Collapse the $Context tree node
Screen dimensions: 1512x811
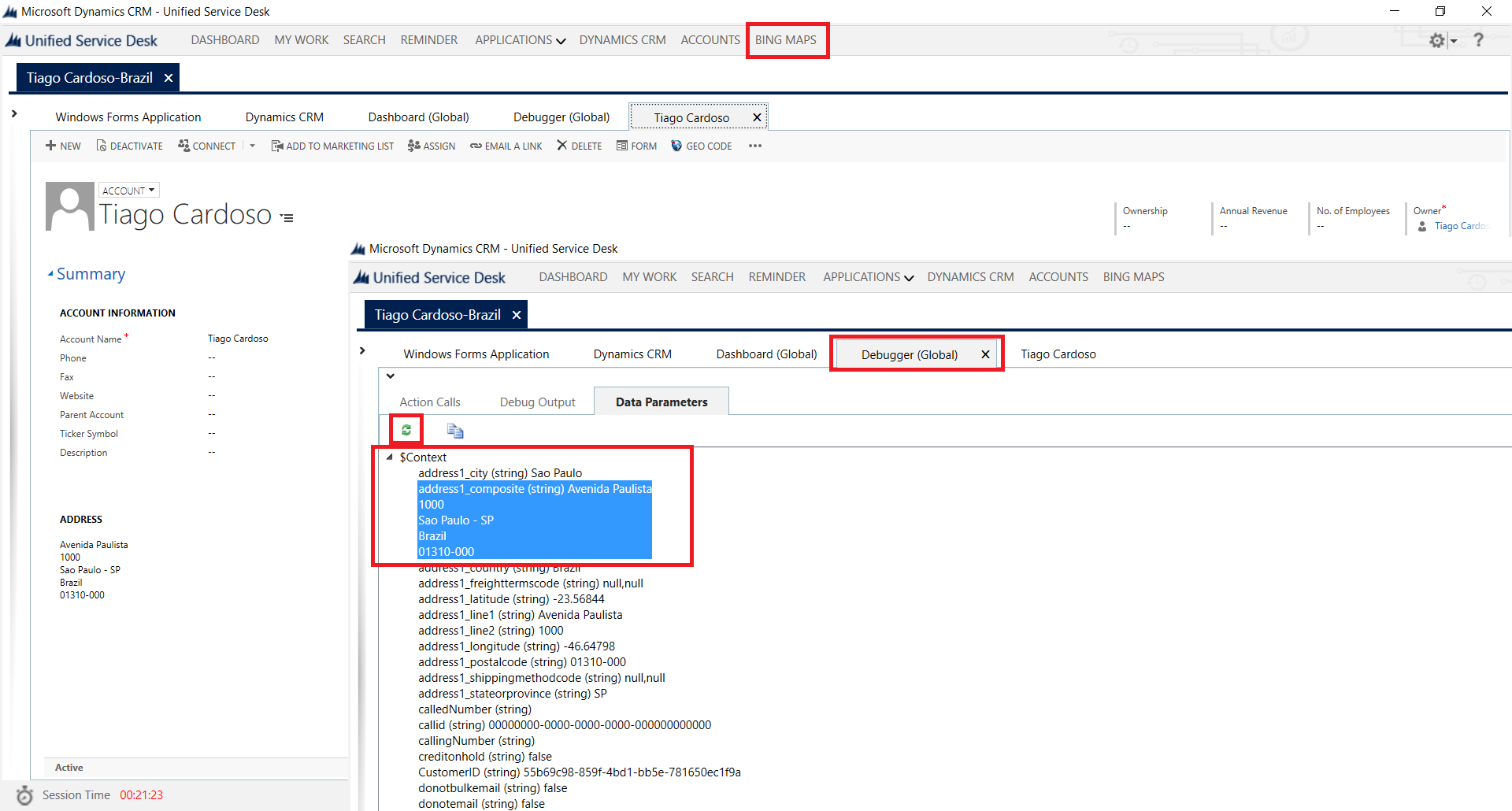point(390,457)
